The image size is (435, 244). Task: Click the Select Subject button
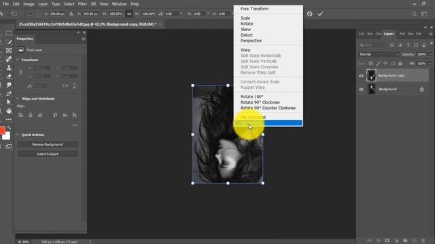(48, 154)
